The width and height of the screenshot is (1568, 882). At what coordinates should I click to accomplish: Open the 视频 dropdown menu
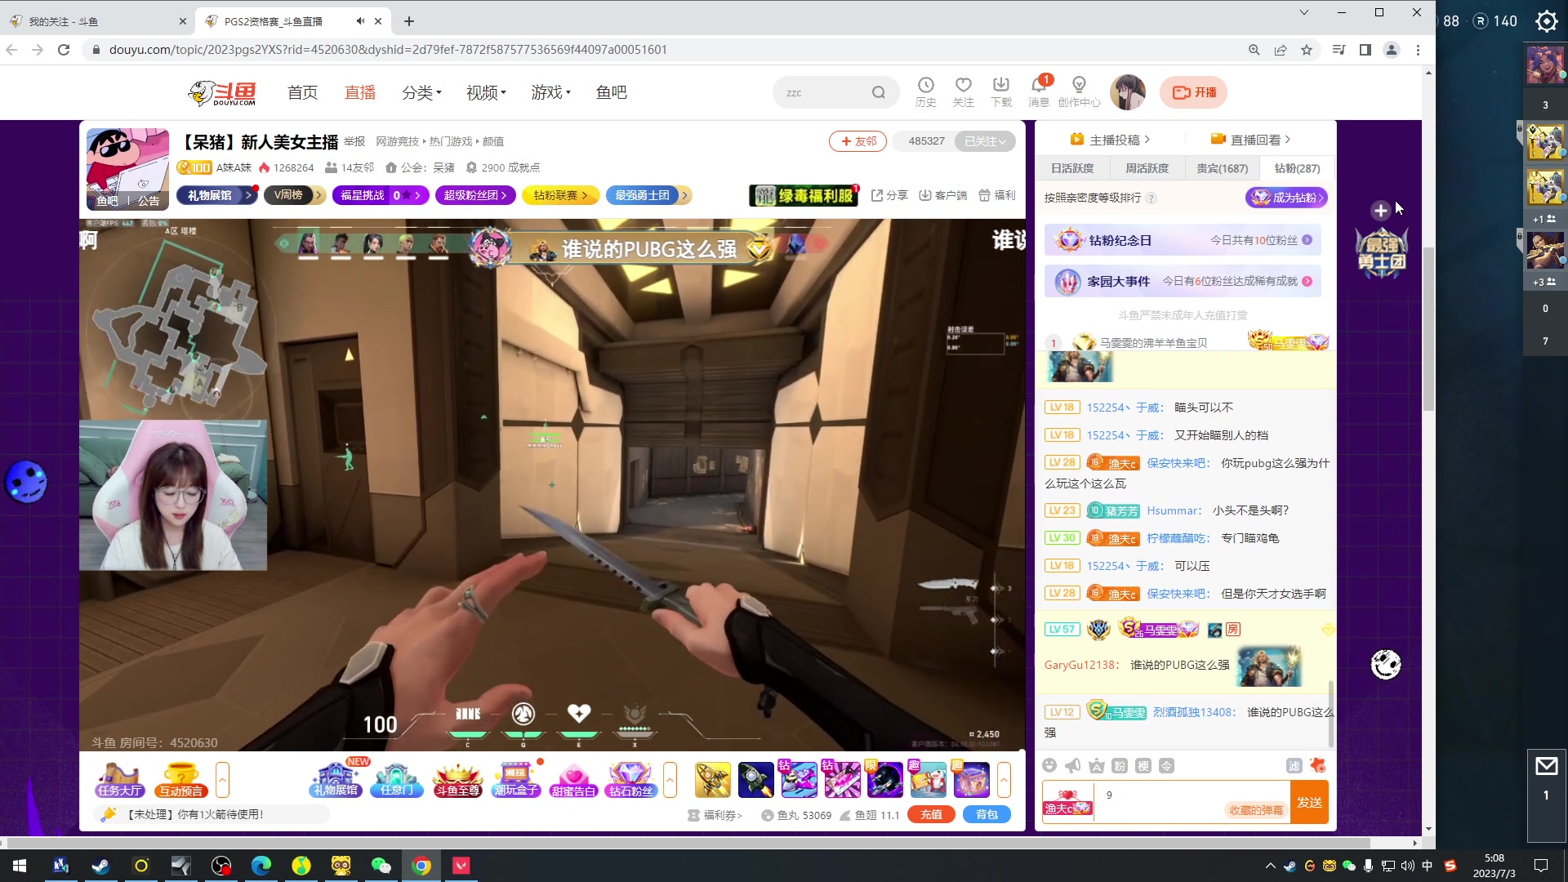click(x=486, y=92)
